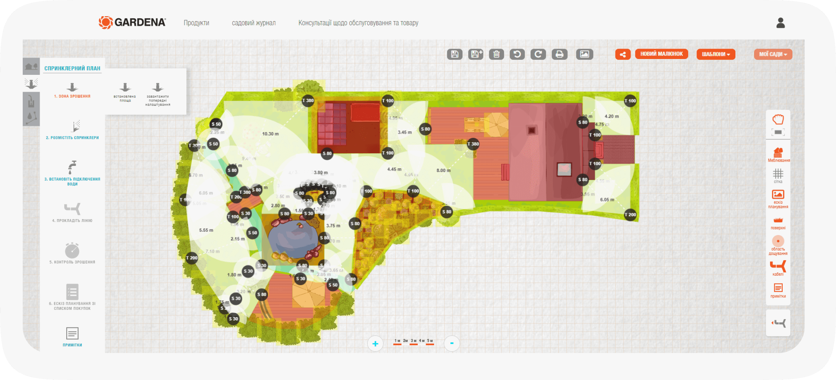This screenshot has width=836, height=380.
Task: Expand the Мої сади dropdown
Action: [x=773, y=54]
